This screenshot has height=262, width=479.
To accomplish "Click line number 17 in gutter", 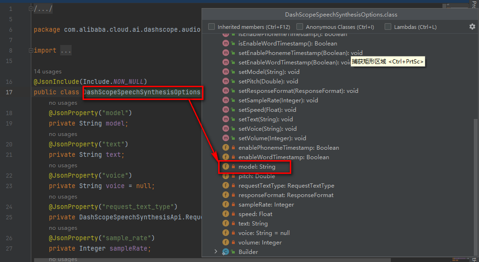I will pyautogui.click(x=9, y=92).
